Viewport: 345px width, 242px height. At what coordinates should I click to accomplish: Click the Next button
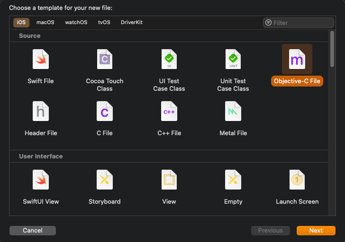click(316, 230)
